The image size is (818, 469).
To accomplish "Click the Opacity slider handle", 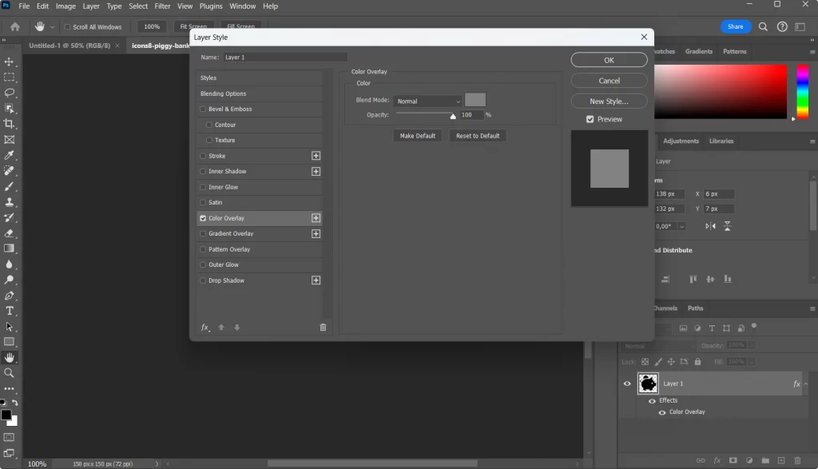I will point(453,117).
